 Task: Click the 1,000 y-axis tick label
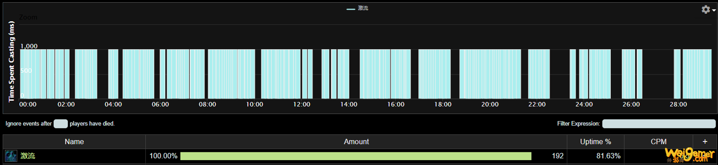click(x=29, y=46)
